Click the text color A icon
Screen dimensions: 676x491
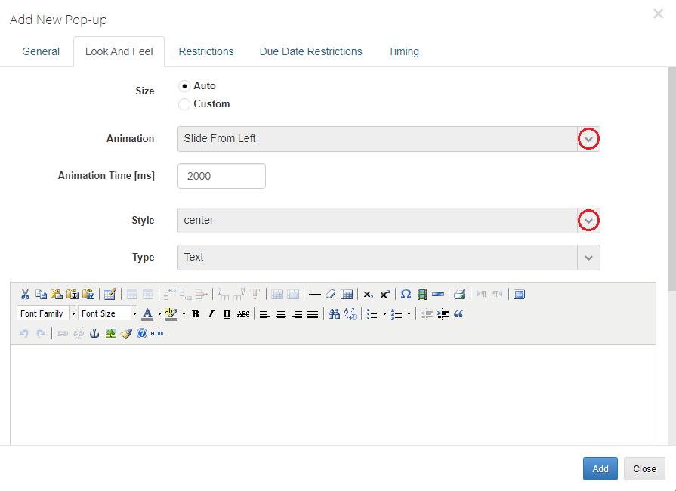[x=147, y=313]
